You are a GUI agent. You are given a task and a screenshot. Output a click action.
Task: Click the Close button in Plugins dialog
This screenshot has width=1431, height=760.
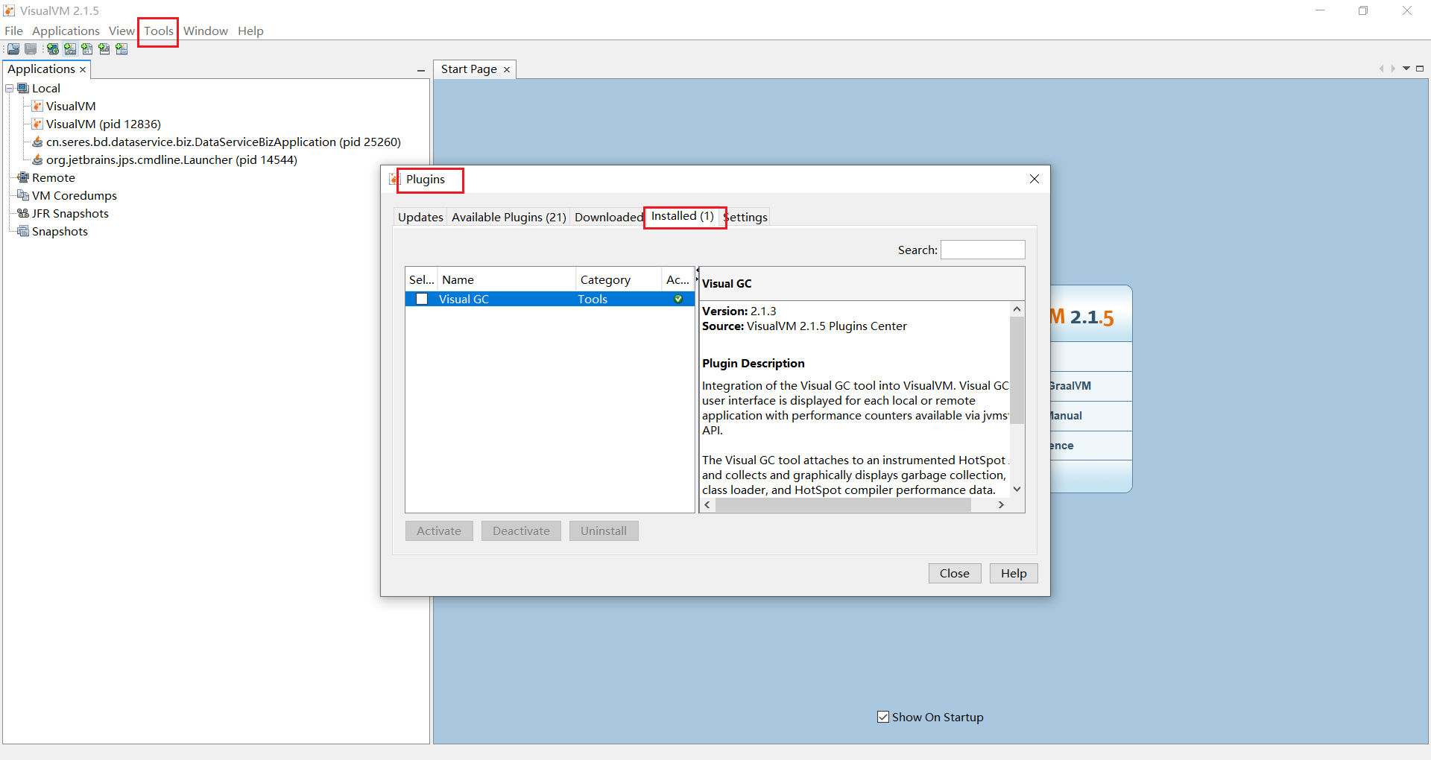coord(955,573)
